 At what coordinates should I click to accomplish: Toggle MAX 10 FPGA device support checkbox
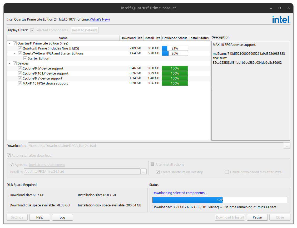(20, 83)
